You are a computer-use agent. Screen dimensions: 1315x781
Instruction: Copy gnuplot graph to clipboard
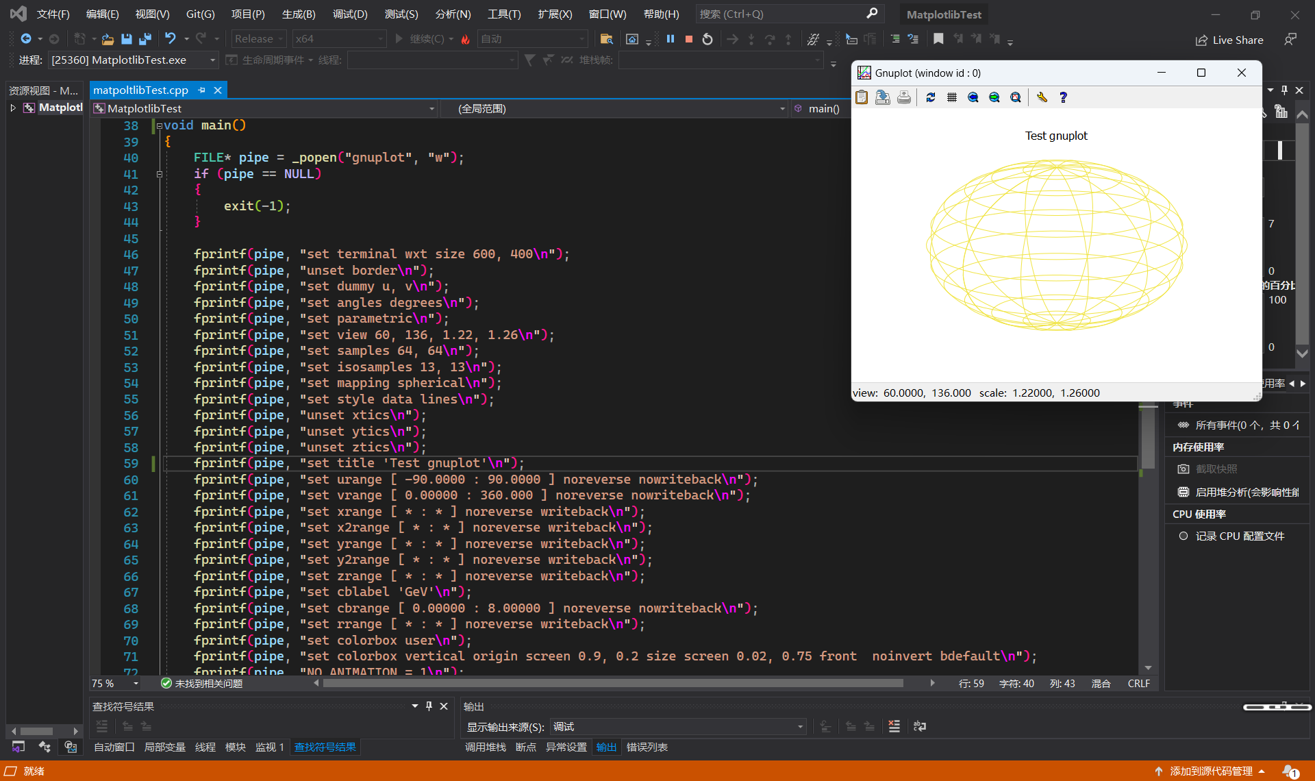click(x=862, y=97)
